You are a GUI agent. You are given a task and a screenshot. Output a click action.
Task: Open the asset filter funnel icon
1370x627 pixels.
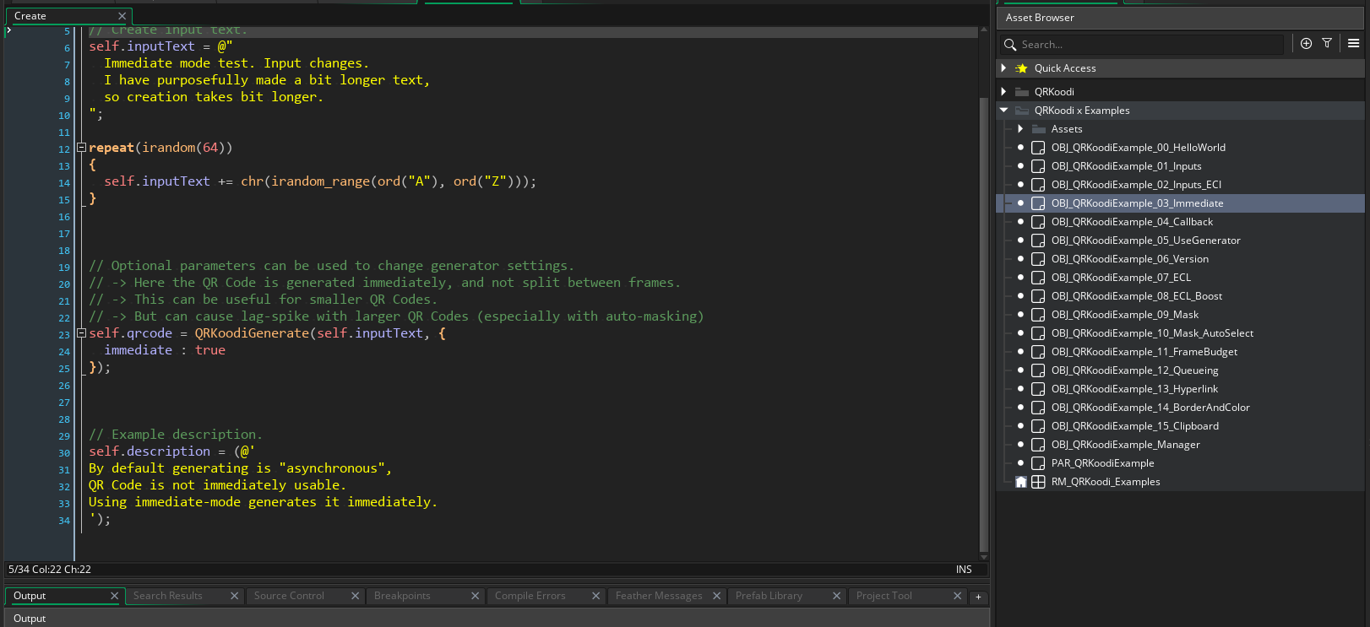[1327, 44]
